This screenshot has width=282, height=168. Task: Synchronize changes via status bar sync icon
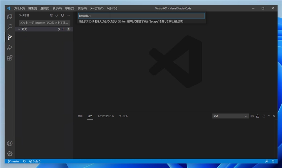coord(24,161)
